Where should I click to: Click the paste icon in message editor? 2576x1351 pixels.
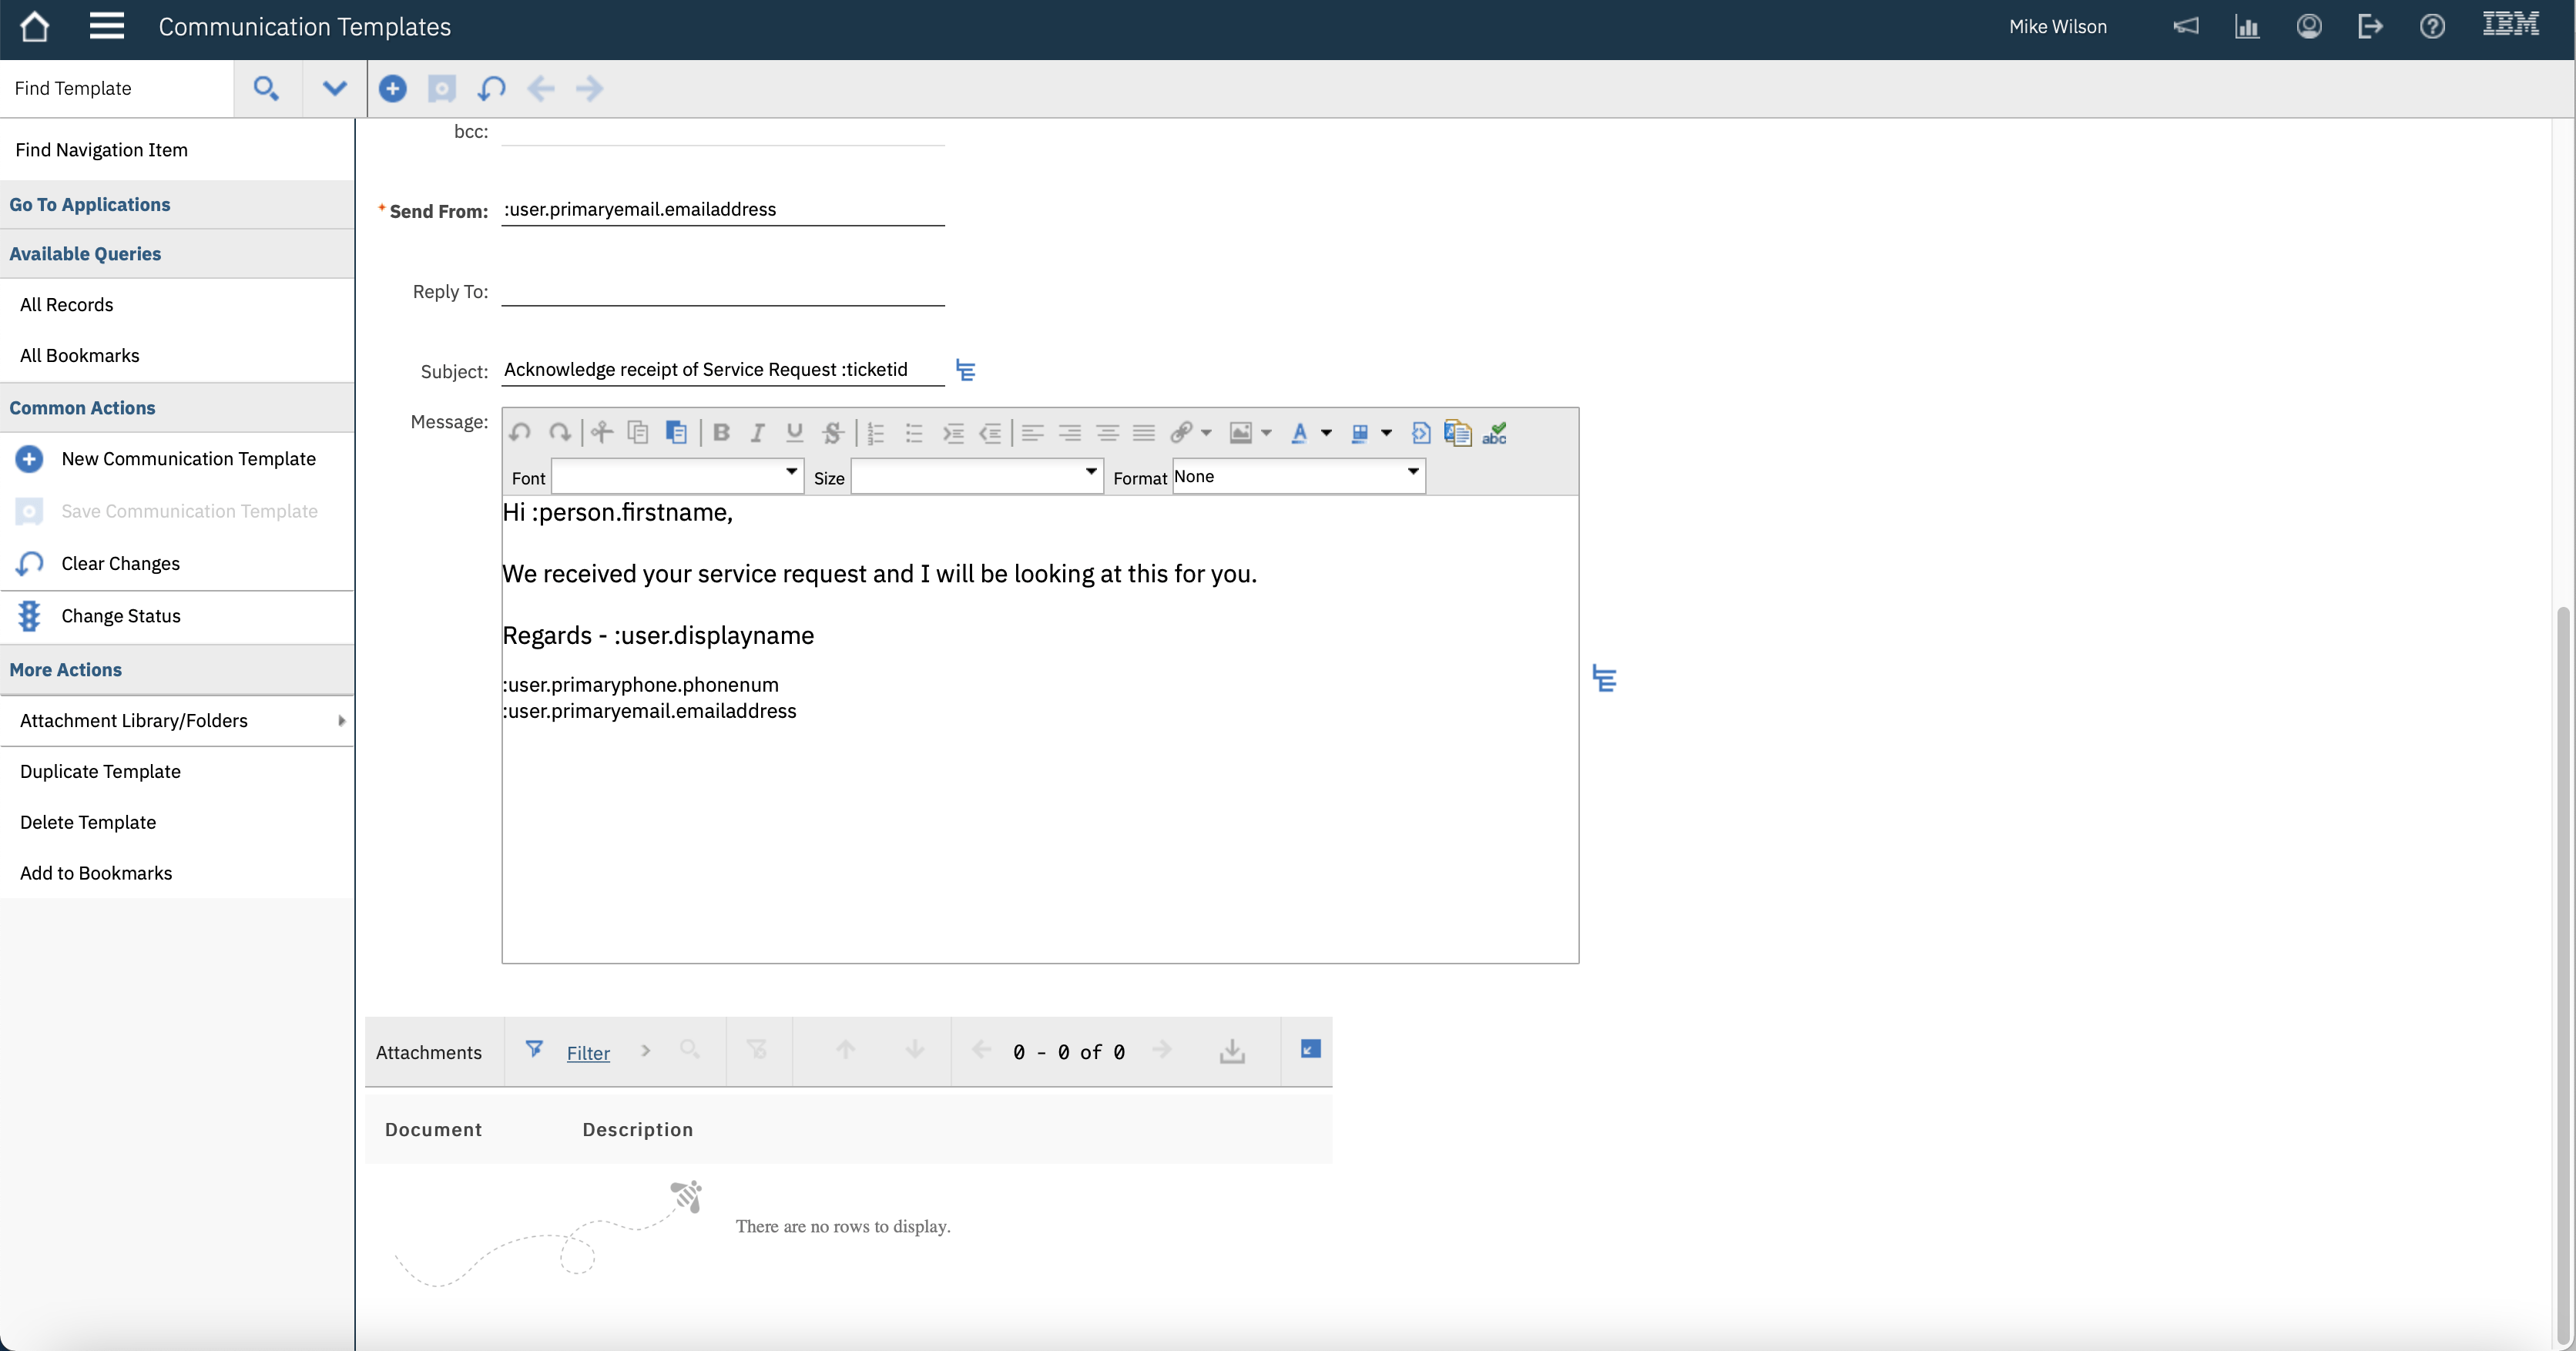tap(676, 433)
